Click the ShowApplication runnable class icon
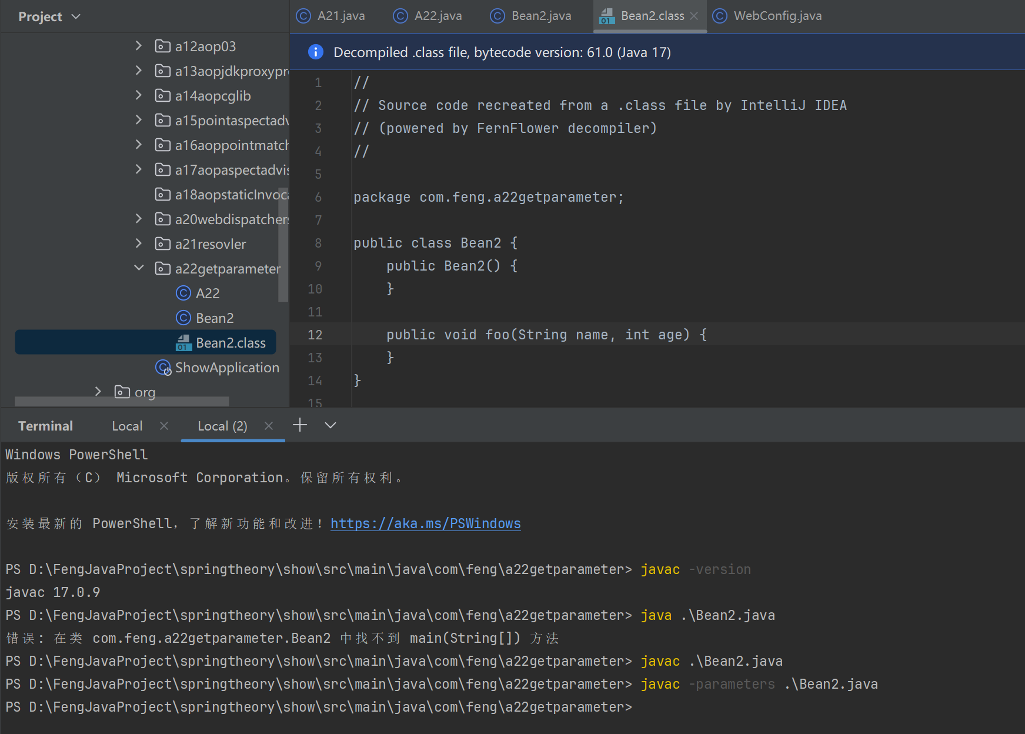The height and width of the screenshot is (734, 1025). (x=163, y=368)
